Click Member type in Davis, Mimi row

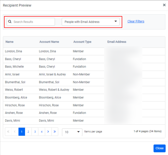[x=78, y=121]
